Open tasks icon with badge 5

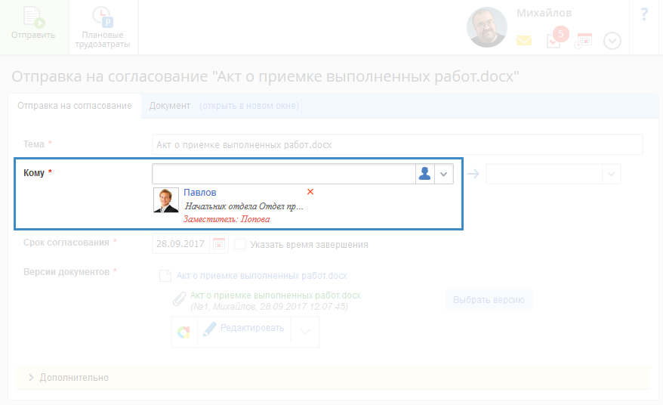557,38
